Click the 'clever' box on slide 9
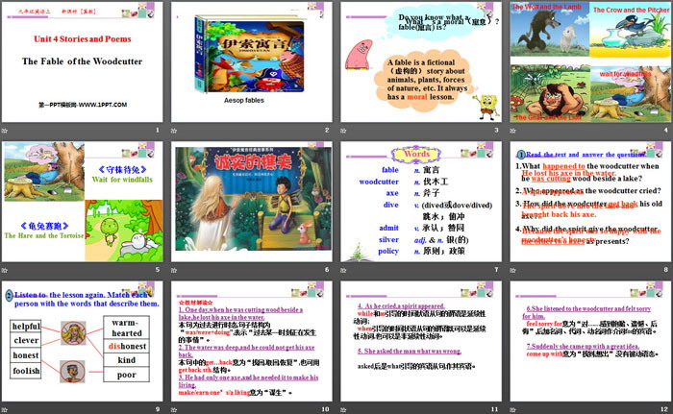 pyautogui.click(x=26, y=341)
